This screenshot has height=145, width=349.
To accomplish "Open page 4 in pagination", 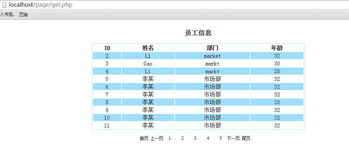I will click(208, 138).
